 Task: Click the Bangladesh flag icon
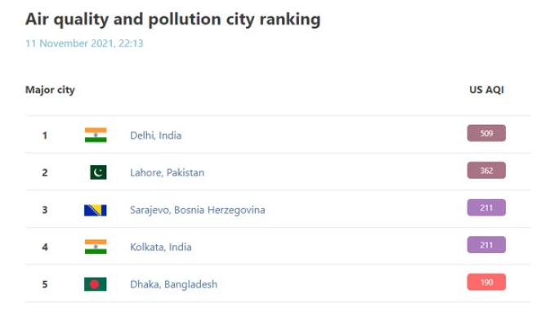[x=96, y=284]
